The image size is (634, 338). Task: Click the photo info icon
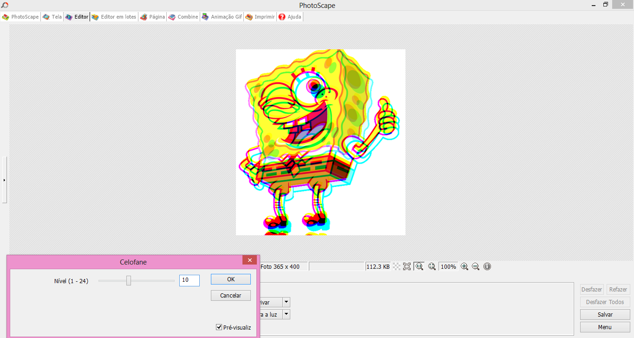(487, 266)
